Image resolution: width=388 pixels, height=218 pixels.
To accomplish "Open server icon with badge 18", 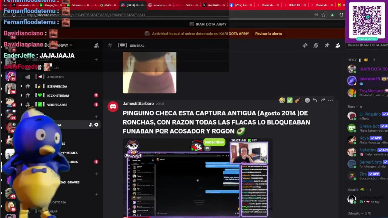I will 10,206.
